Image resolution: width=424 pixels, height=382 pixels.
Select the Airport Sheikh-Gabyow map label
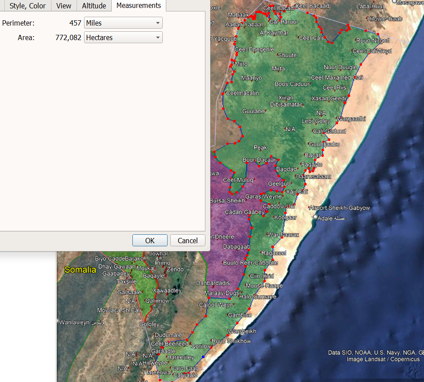340,208
